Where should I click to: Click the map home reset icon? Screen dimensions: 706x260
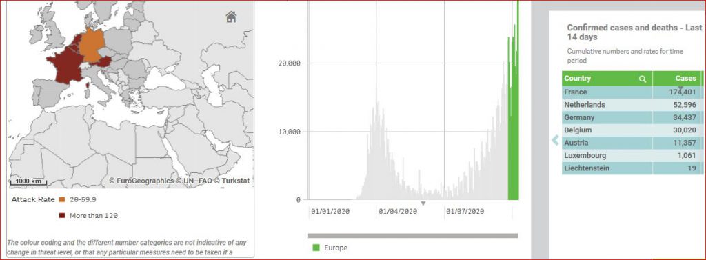point(231,17)
